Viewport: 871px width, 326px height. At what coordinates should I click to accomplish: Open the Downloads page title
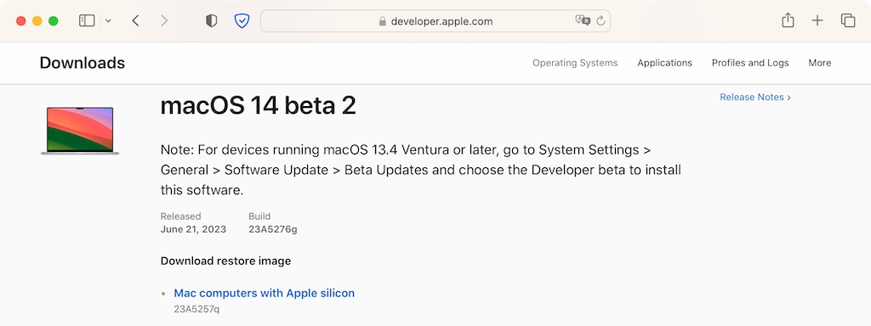[83, 63]
